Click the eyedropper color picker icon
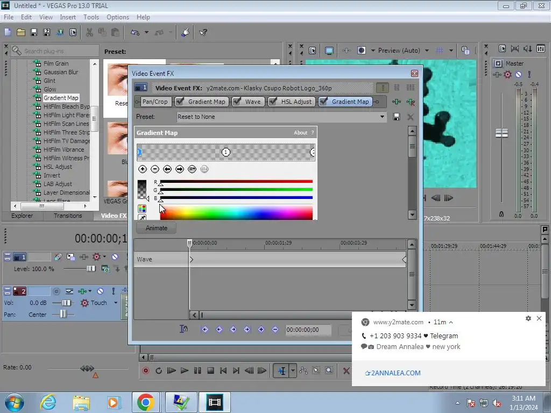Screen dimensions: 551x413 pyautogui.click(x=142, y=218)
